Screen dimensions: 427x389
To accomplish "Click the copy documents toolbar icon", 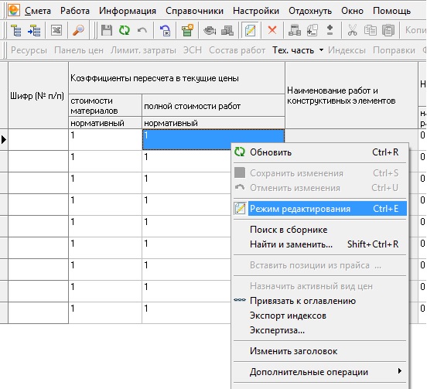I will [371, 30].
